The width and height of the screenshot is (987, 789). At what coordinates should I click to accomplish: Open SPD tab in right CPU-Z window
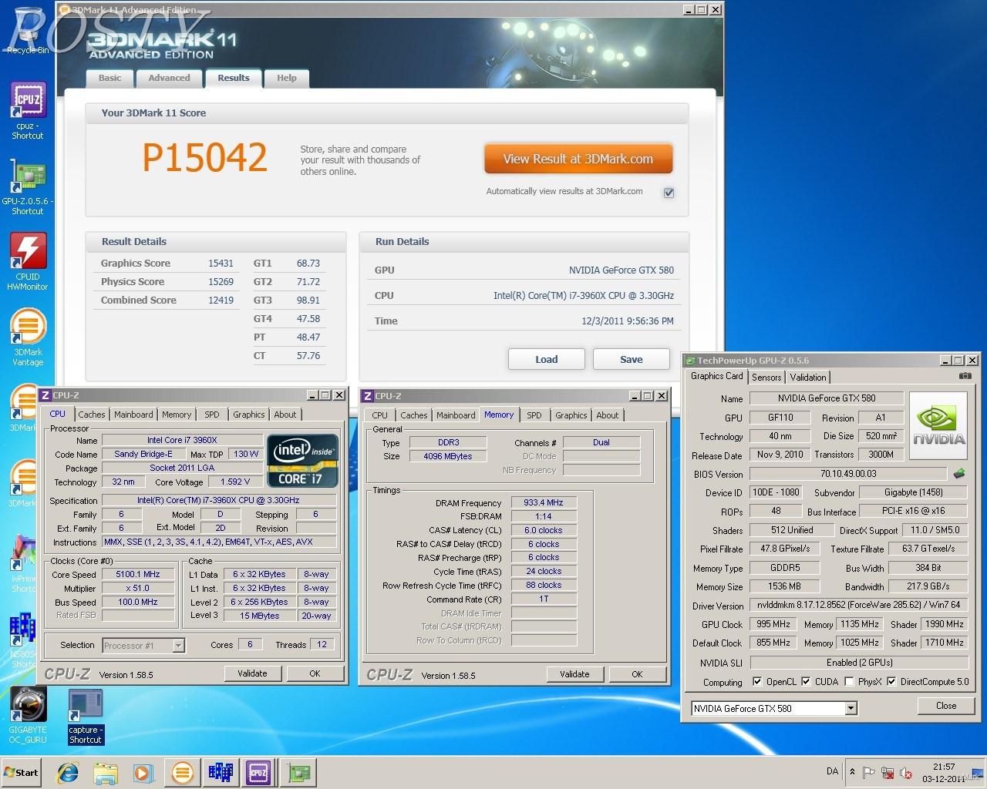(x=534, y=415)
